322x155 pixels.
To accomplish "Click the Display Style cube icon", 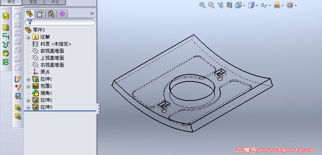I will [251, 5].
